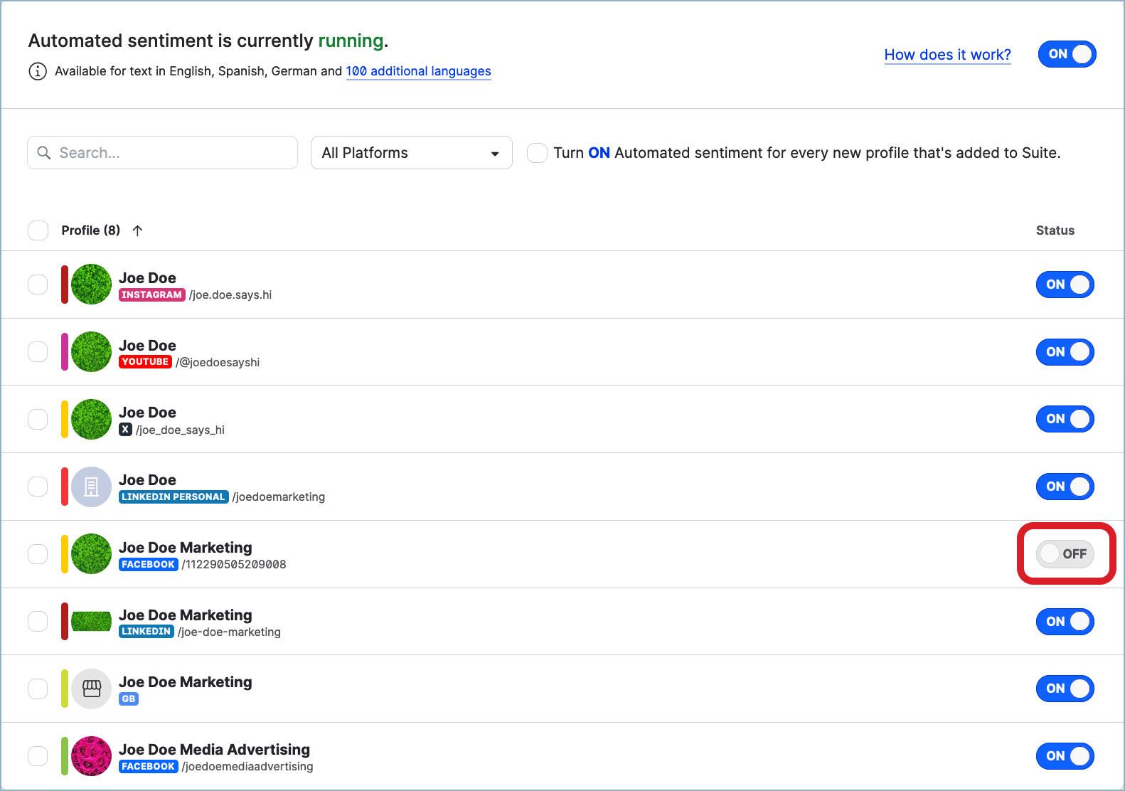Turn off sentiment for Joe Doe Marketing GB

(1065, 689)
